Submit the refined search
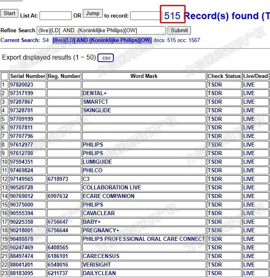This screenshot has height=278, width=270. click(x=179, y=31)
